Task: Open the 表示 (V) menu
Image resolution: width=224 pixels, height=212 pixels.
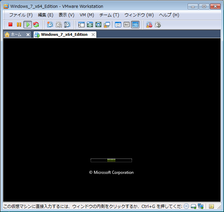Action: tap(66, 15)
